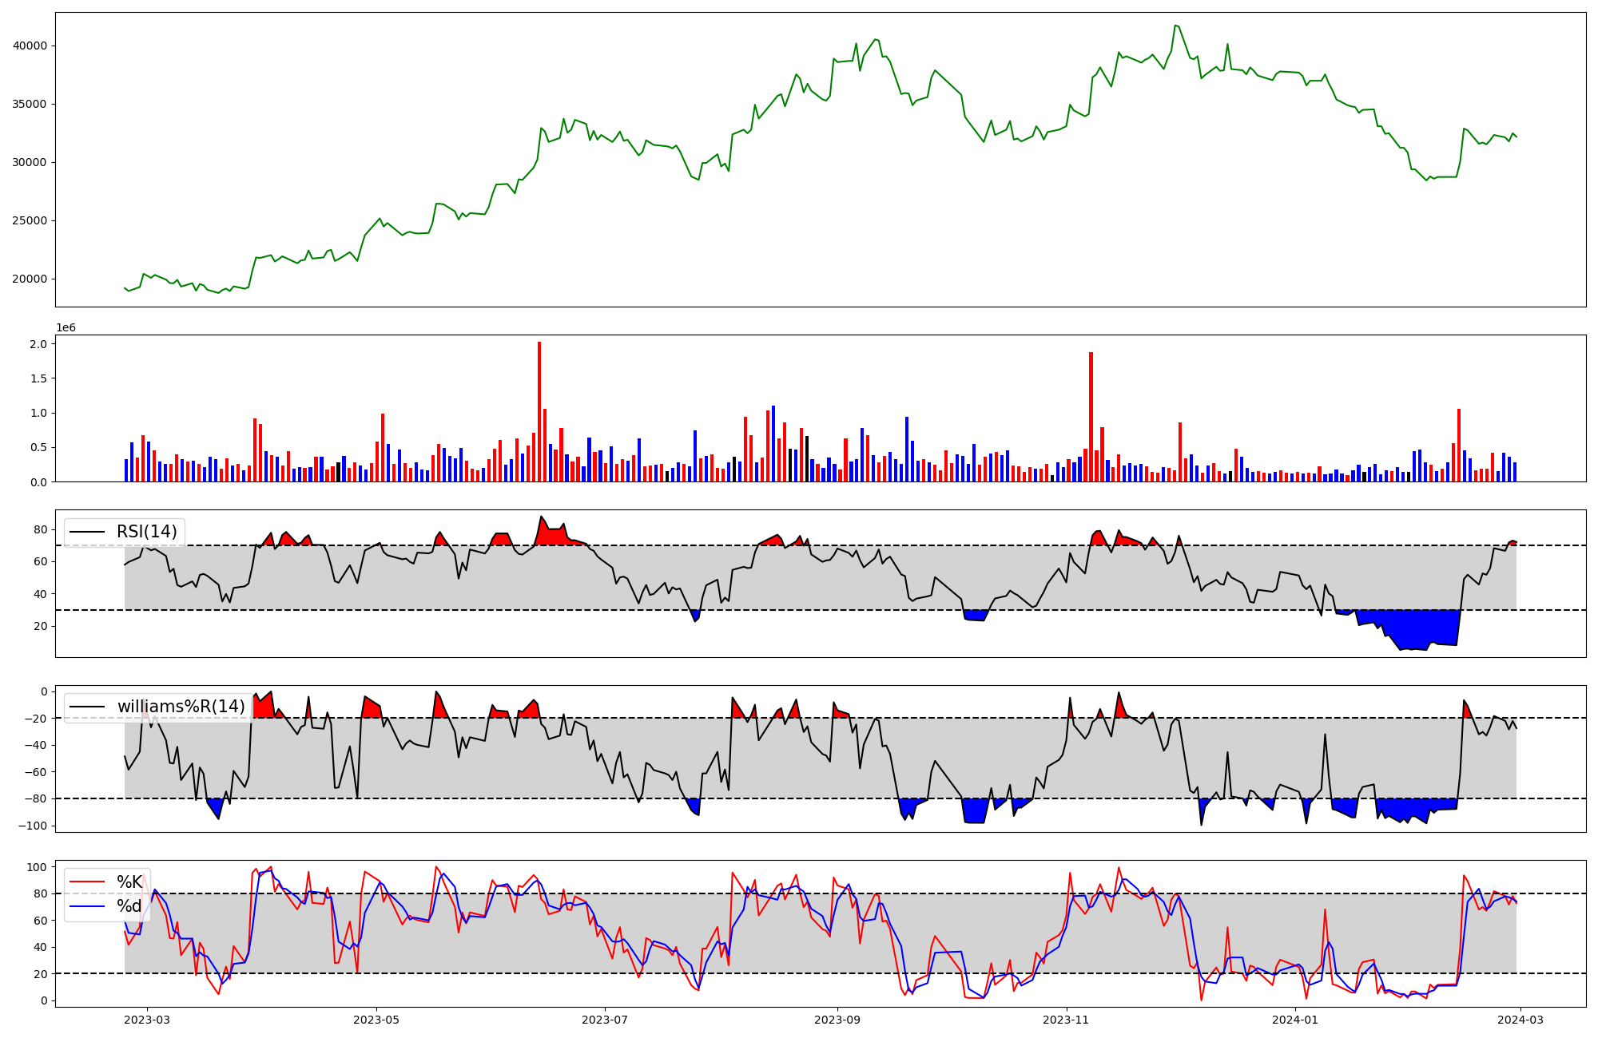
Task: Click the 1e6 volume scale offset text
Action: [x=66, y=328]
